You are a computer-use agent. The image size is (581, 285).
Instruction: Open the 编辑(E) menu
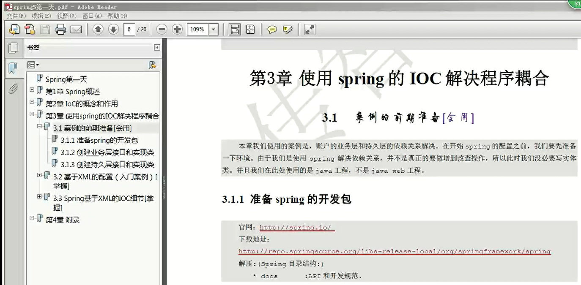(x=41, y=16)
